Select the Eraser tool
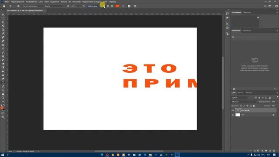The width and height of the screenshot is (279, 157). pyautogui.click(x=3, y=64)
